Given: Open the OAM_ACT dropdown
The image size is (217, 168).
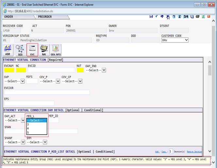Looking at the screenshot, I should coord(15,120).
